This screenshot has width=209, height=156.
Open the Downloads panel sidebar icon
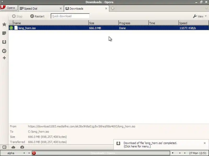click(x=4, y=42)
